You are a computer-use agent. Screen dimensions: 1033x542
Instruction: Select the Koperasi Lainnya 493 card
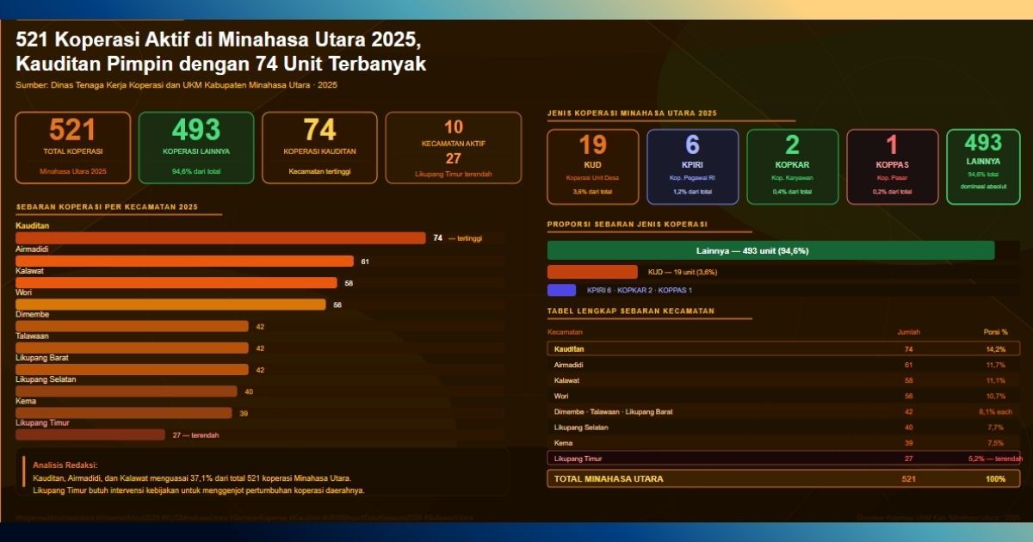(x=196, y=148)
